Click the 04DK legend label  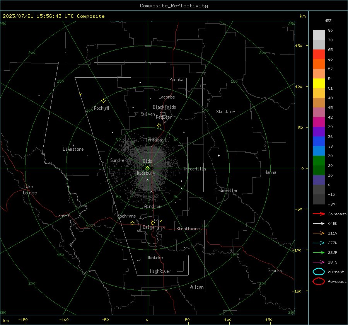coord(333,224)
